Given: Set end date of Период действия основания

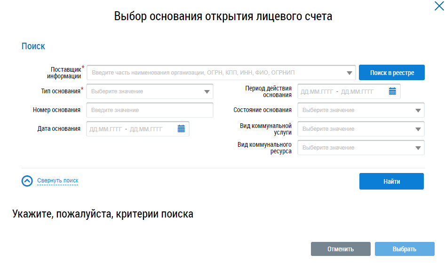Looking at the screenshot, I should (x=358, y=91).
